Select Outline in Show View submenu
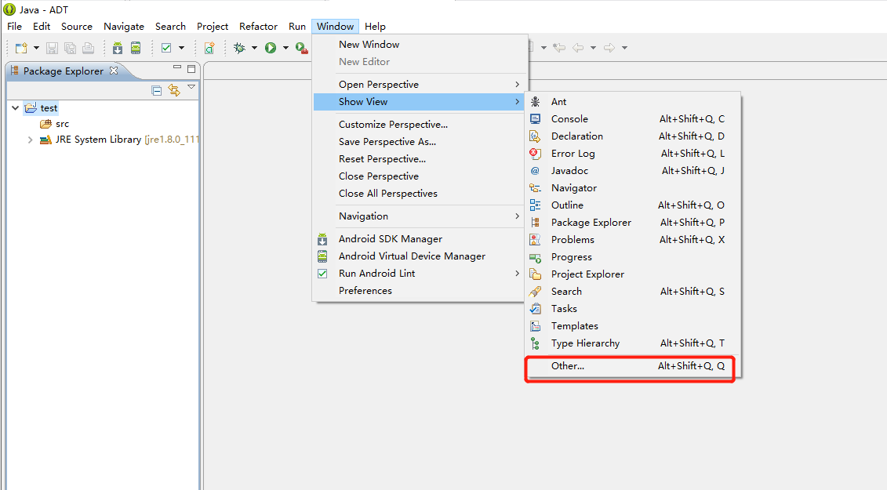887x490 pixels. coord(633,205)
